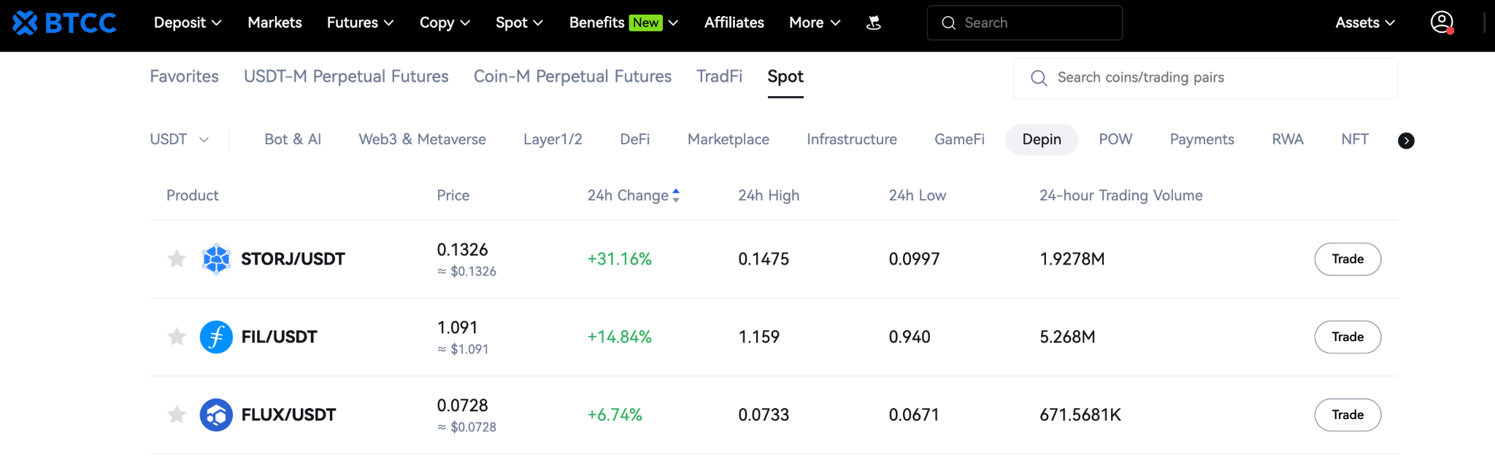Click the FIL coin icon
The width and height of the screenshot is (1495, 457).
point(216,337)
